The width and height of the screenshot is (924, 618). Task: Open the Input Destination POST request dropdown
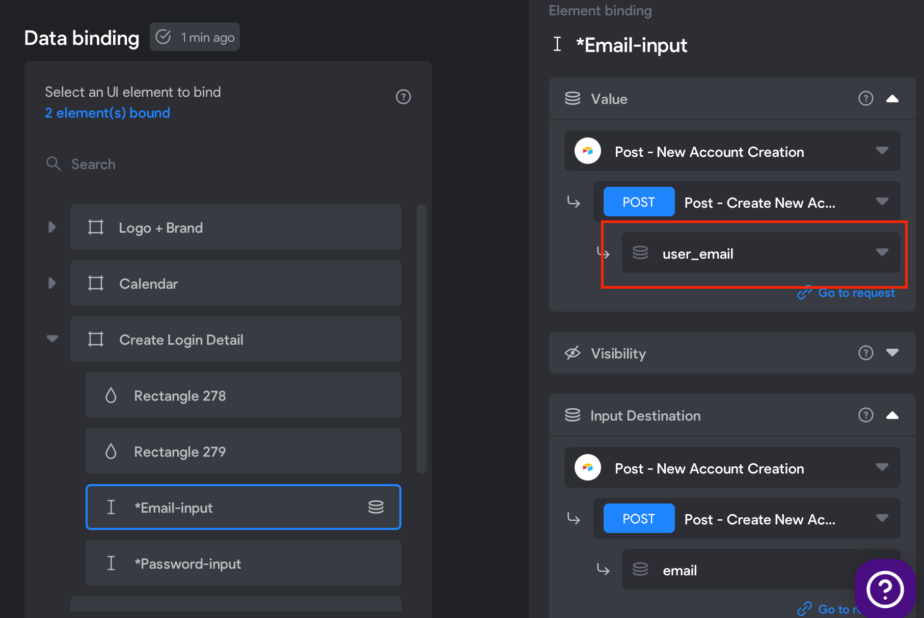(x=747, y=518)
